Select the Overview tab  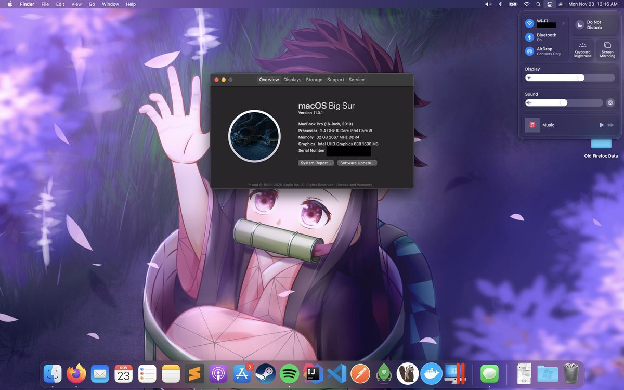269,80
